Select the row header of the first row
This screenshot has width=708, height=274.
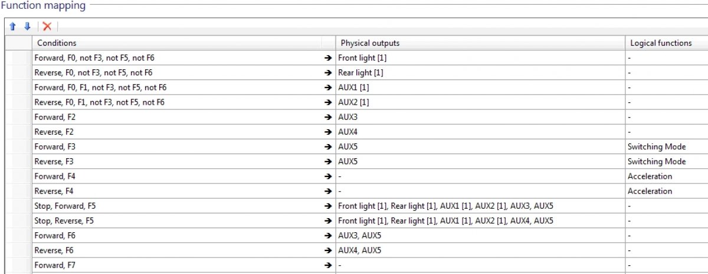point(18,58)
